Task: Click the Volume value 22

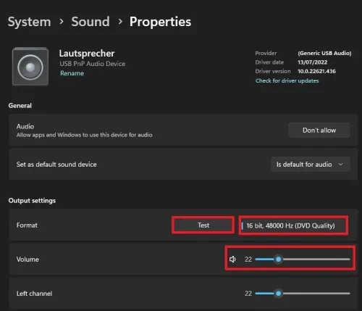Action: click(248, 260)
